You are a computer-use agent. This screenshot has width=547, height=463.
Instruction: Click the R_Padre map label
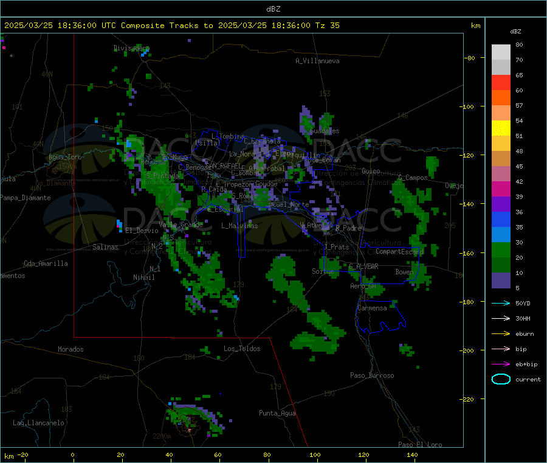(x=348, y=228)
